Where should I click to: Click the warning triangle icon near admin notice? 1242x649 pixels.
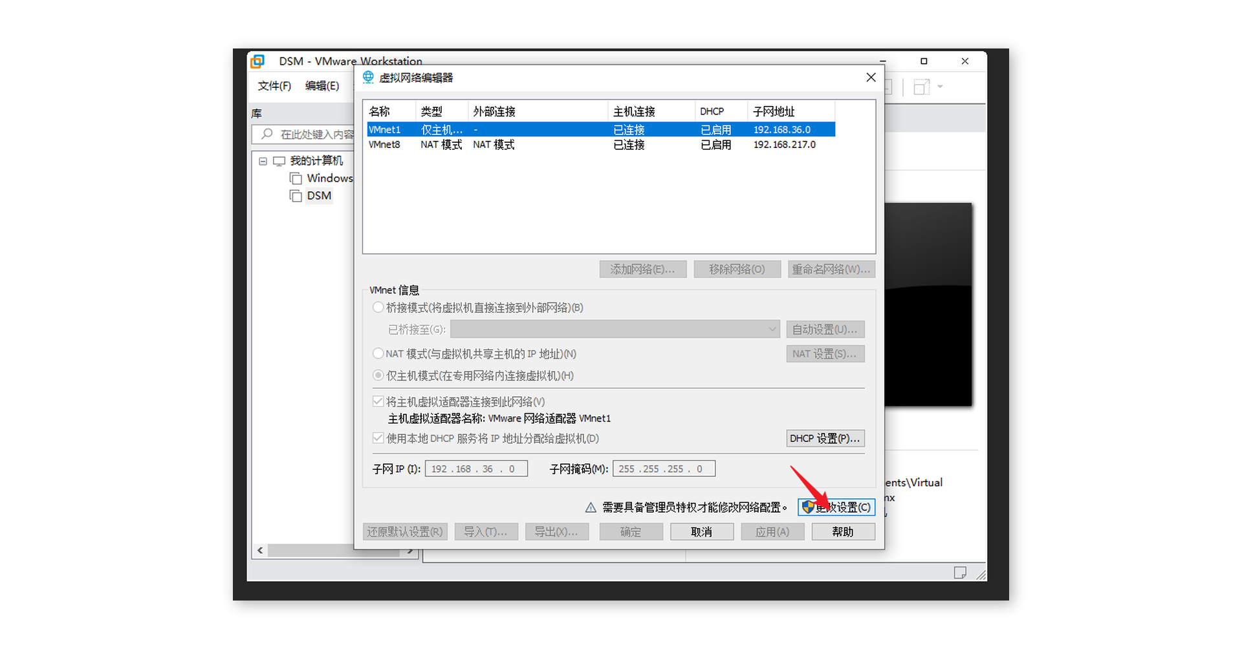[591, 508]
